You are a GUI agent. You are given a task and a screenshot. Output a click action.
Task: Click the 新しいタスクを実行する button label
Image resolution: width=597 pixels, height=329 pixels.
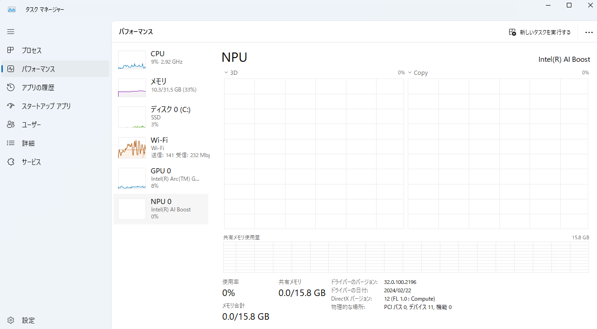[545, 32]
